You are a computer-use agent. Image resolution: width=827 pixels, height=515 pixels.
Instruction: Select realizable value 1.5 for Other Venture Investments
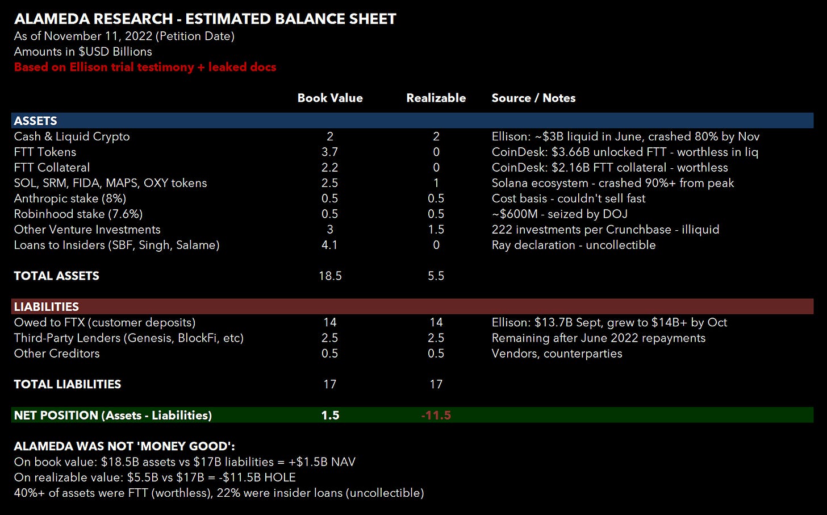click(x=436, y=229)
